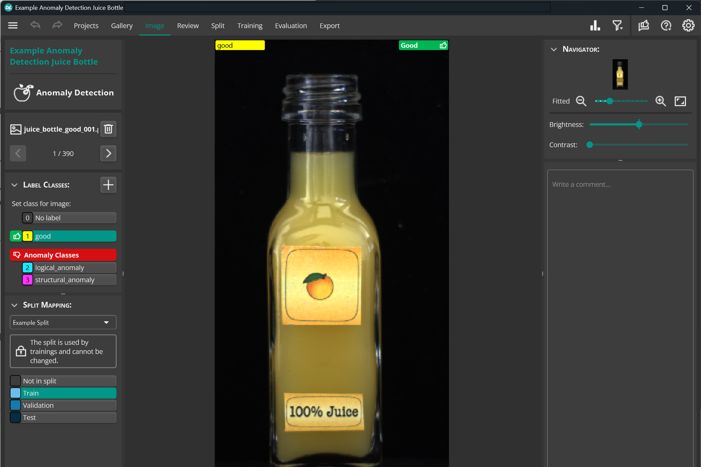
Task: Open the Training tab
Action: [250, 26]
